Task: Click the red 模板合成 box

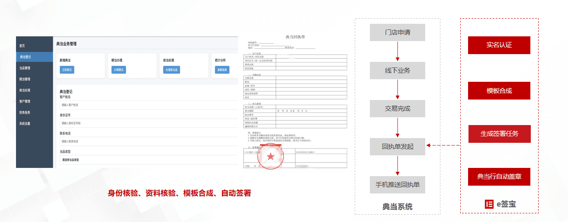Action: [x=499, y=90]
